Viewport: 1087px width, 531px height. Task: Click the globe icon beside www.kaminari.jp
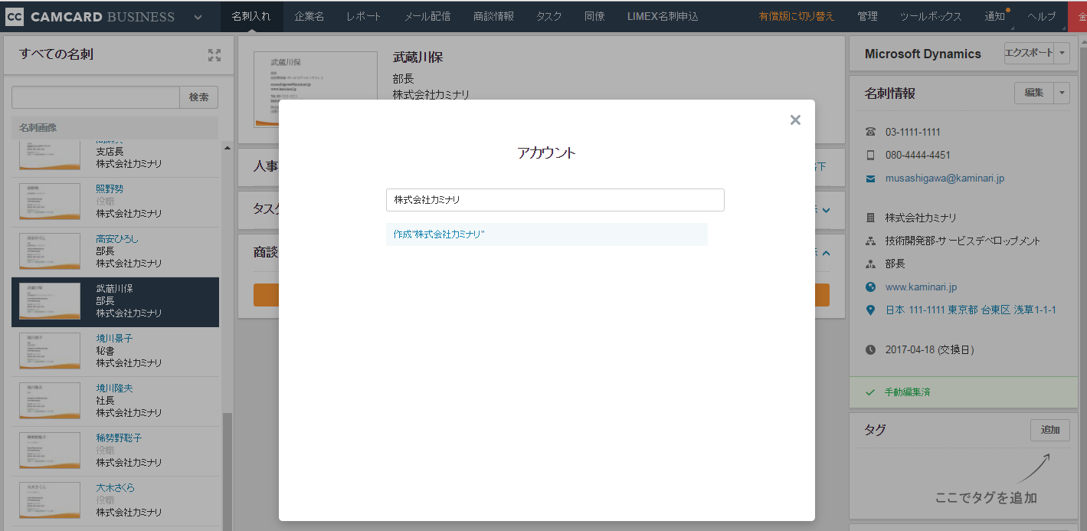(x=870, y=287)
